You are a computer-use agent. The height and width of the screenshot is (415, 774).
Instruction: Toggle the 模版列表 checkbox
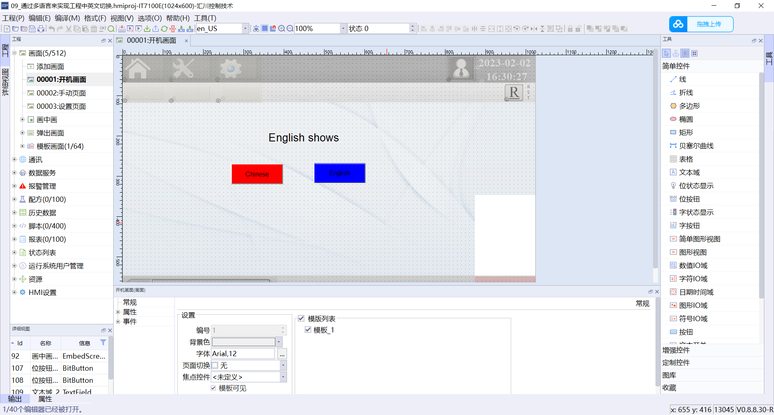[x=301, y=319]
